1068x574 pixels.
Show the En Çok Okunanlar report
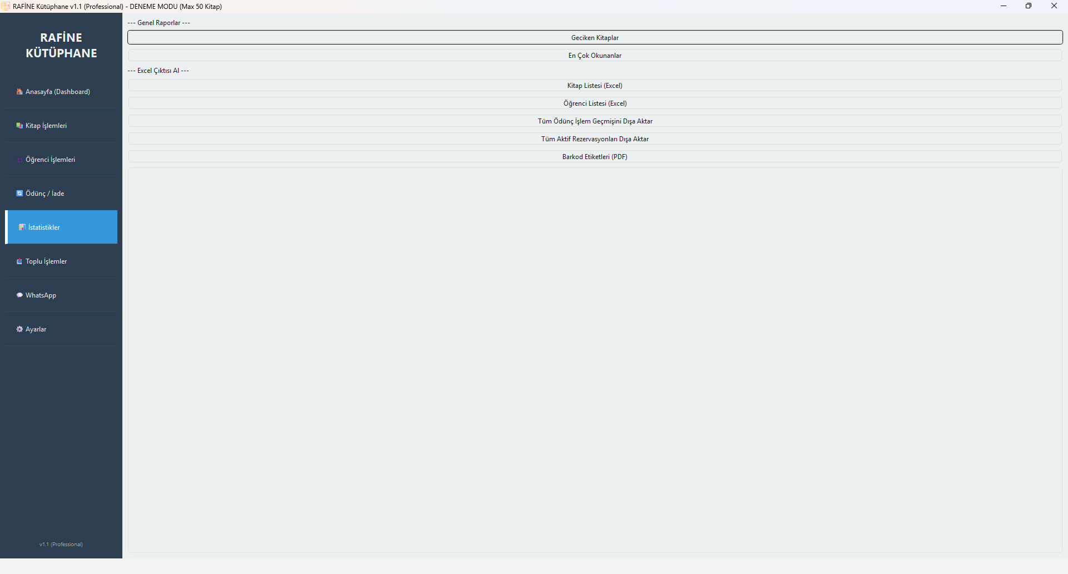[x=595, y=56]
